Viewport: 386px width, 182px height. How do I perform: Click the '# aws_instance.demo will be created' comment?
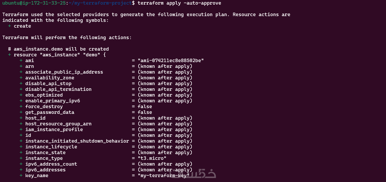[x=58, y=49]
